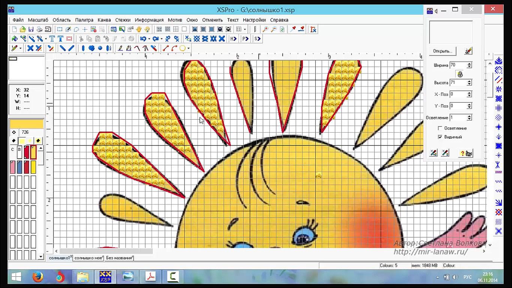Click the padlock aspect ratio lock icon
The height and width of the screenshot is (288, 512).
coord(460,74)
